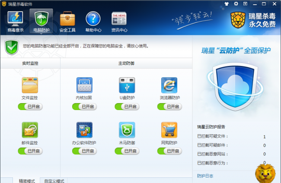
Task: Click the 网购防护 shopping cart icon
Action: point(169,130)
